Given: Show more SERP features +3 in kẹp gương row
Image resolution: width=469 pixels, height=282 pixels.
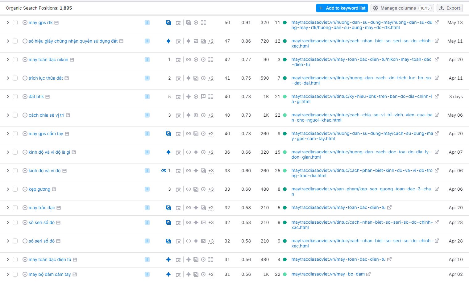Looking at the screenshot, I should pos(211,189).
